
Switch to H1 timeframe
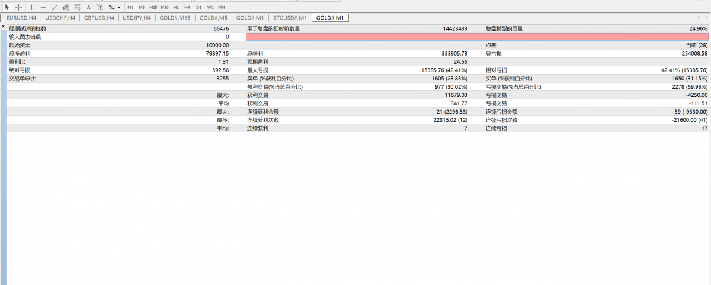click(x=176, y=7)
